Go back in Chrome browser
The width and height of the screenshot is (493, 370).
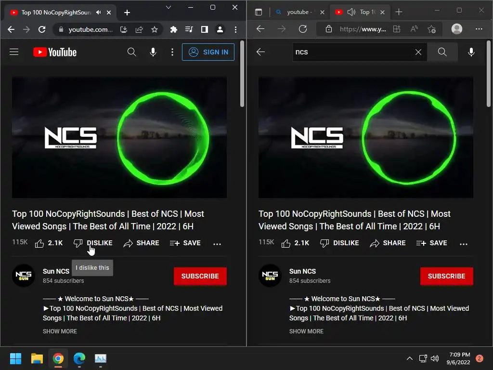pyautogui.click(x=11, y=29)
